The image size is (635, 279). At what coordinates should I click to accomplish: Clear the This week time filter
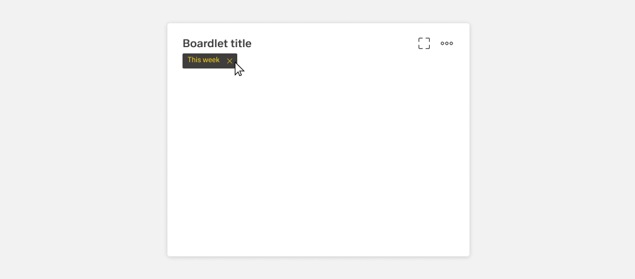click(x=230, y=61)
